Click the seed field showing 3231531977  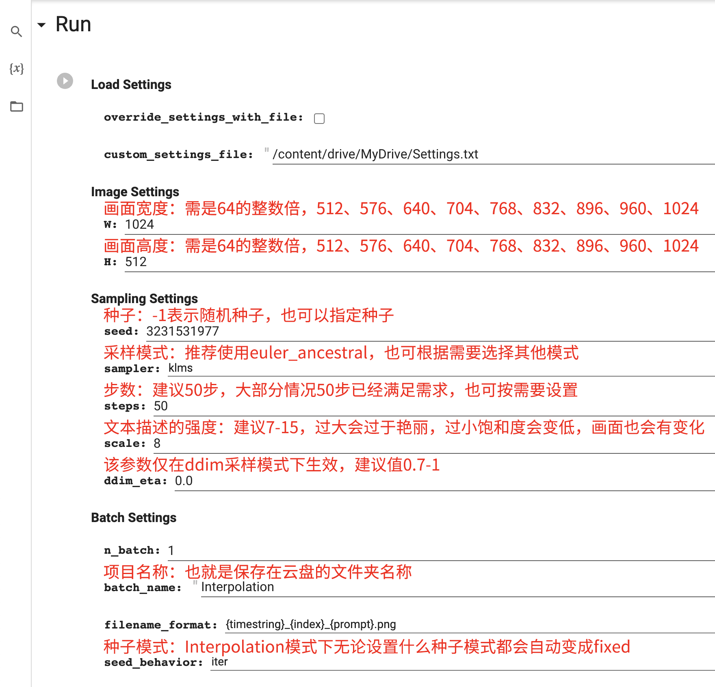tap(430, 332)
